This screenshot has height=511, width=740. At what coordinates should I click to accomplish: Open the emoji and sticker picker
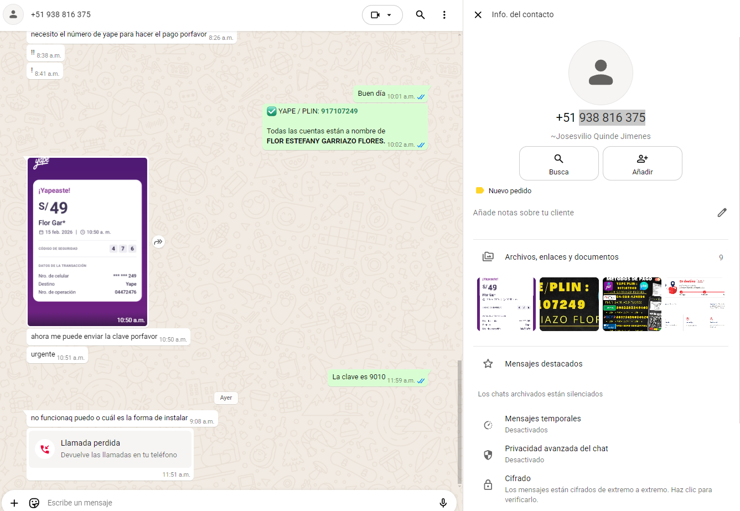34,503
